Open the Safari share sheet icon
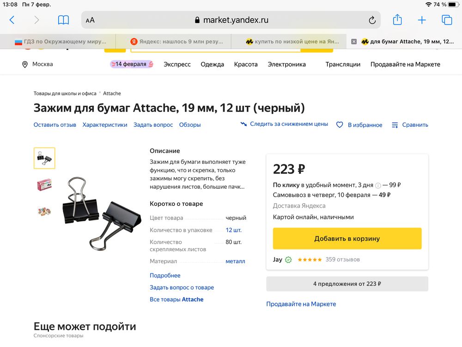Viewport: 462px width, 347px height. pyautogui.click(x=397, y=20)
